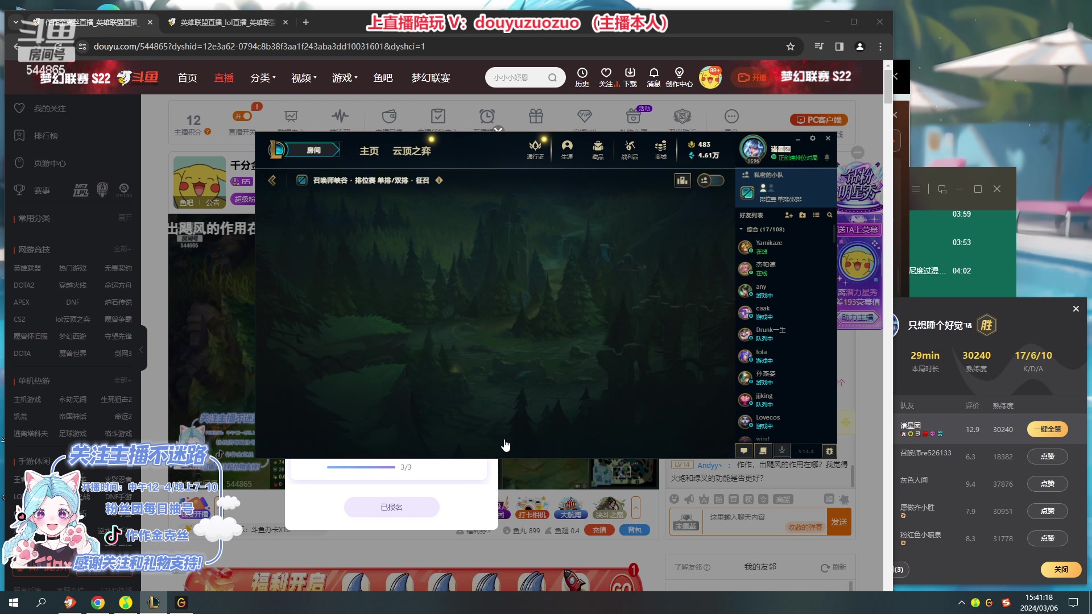Screen dimensions: 1092x614
Task: Expand the 视频 dropdown in Douyu navigation
Action: click(x=304, y=78)
